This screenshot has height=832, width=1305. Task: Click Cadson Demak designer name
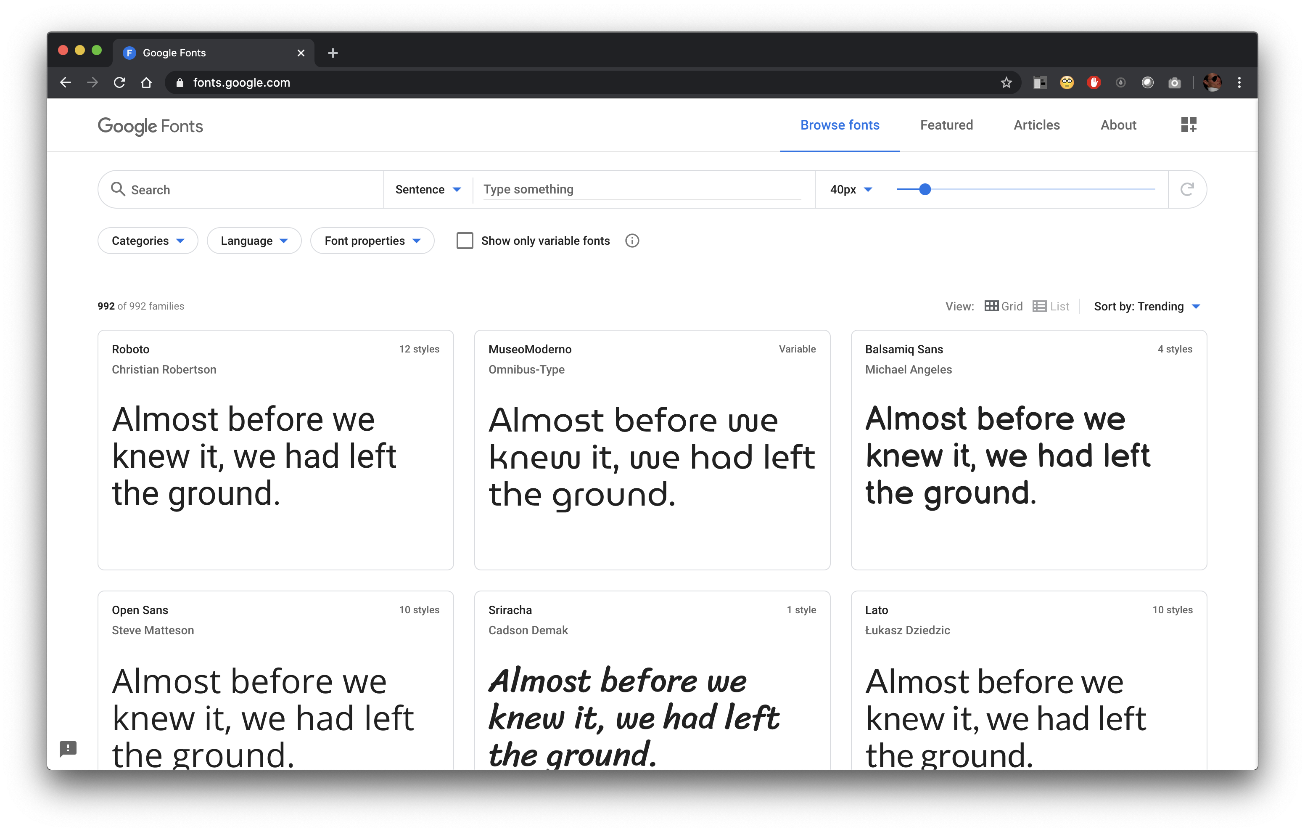pyautogui.click(x=528, y=631)
